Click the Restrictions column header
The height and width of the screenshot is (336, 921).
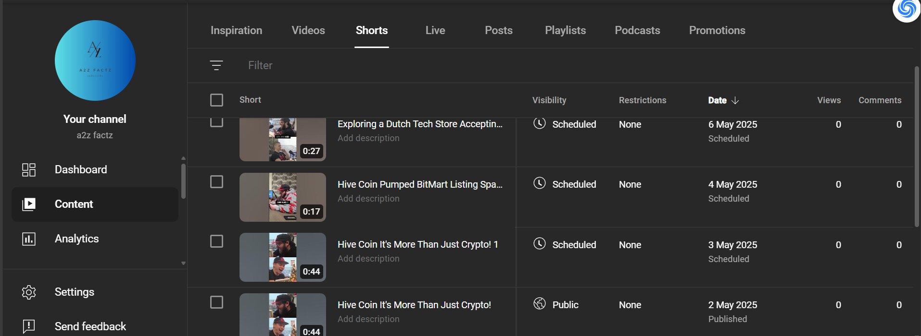[643, 100]
